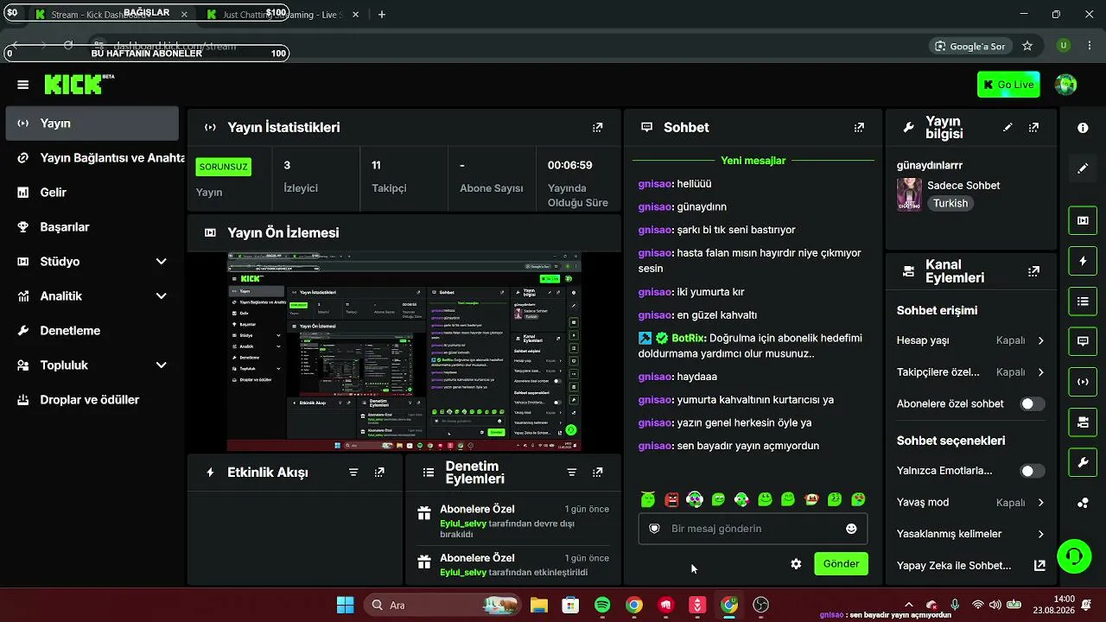Open Başarılar in the sidebar

pos(92,226)
